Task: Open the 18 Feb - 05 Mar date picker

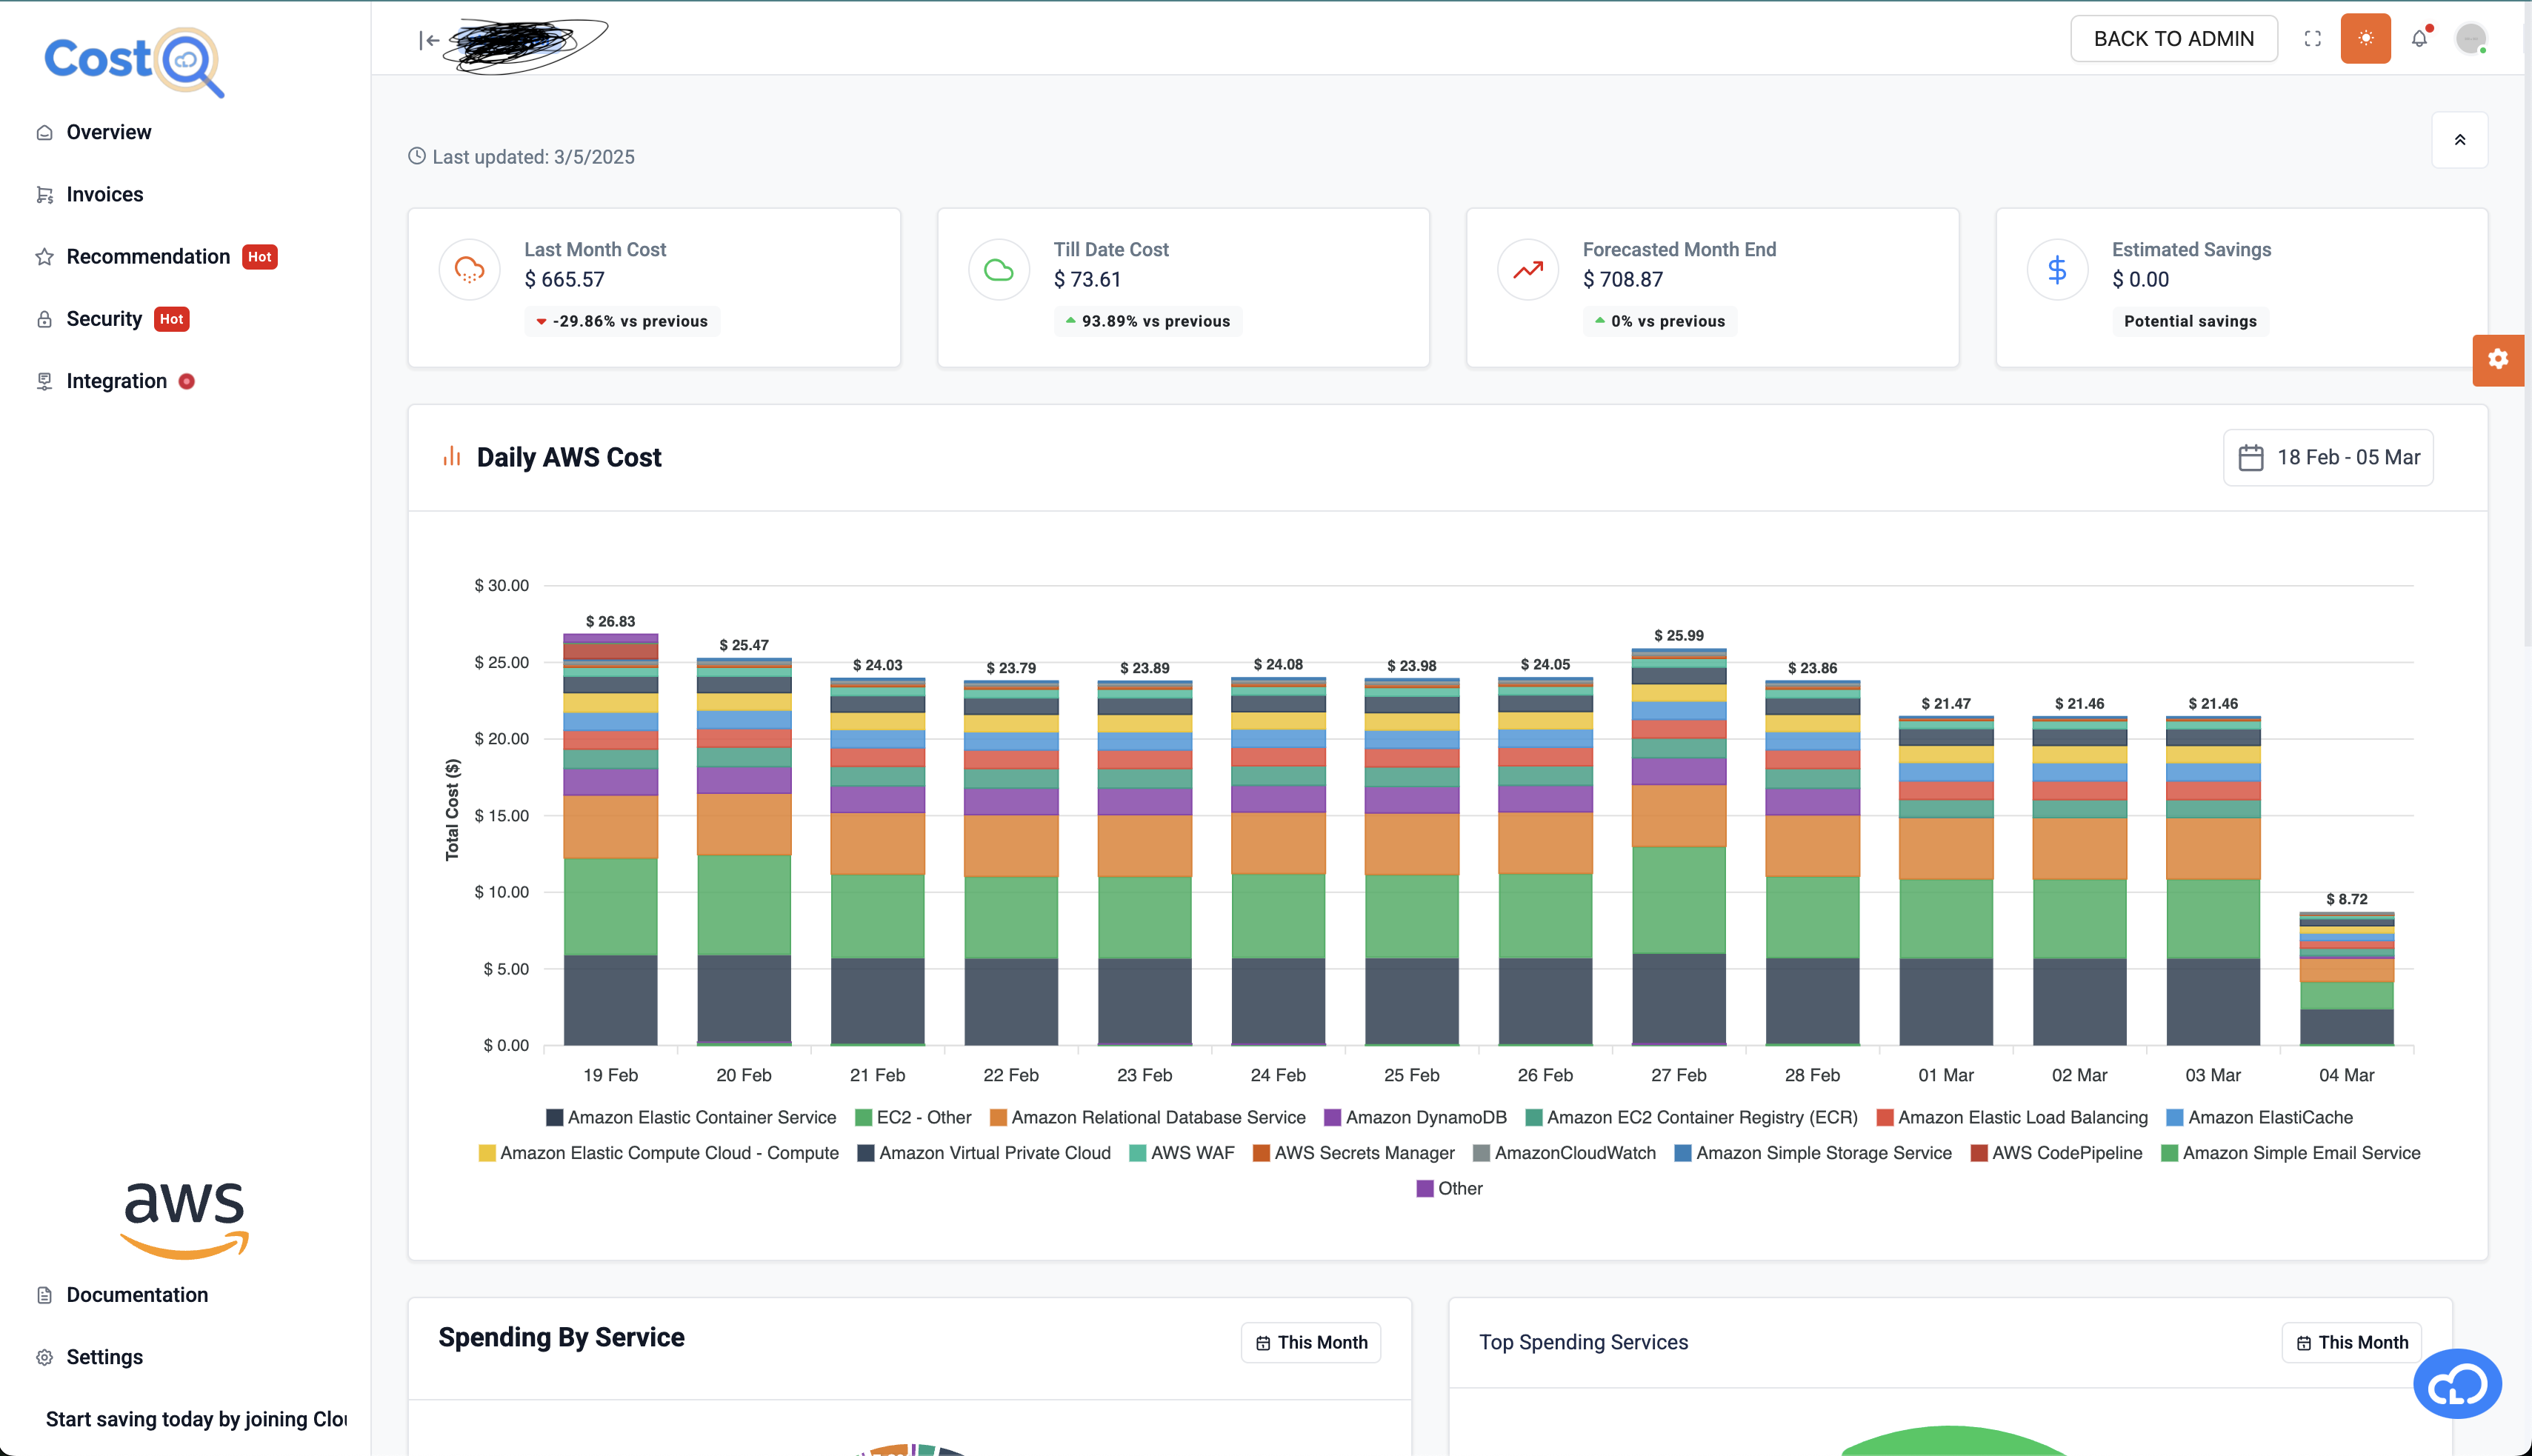Action: point(2328,458)
